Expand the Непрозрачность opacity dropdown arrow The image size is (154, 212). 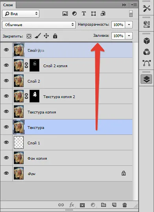pos(129,25)
